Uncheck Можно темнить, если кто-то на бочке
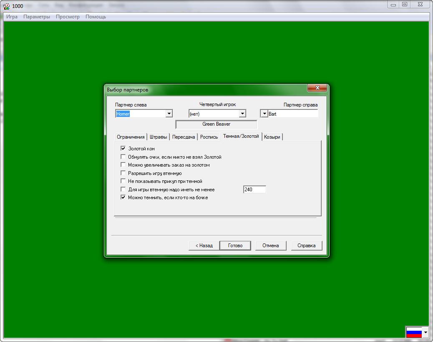Viewport: 433px width, 342px height. point(123,198)
